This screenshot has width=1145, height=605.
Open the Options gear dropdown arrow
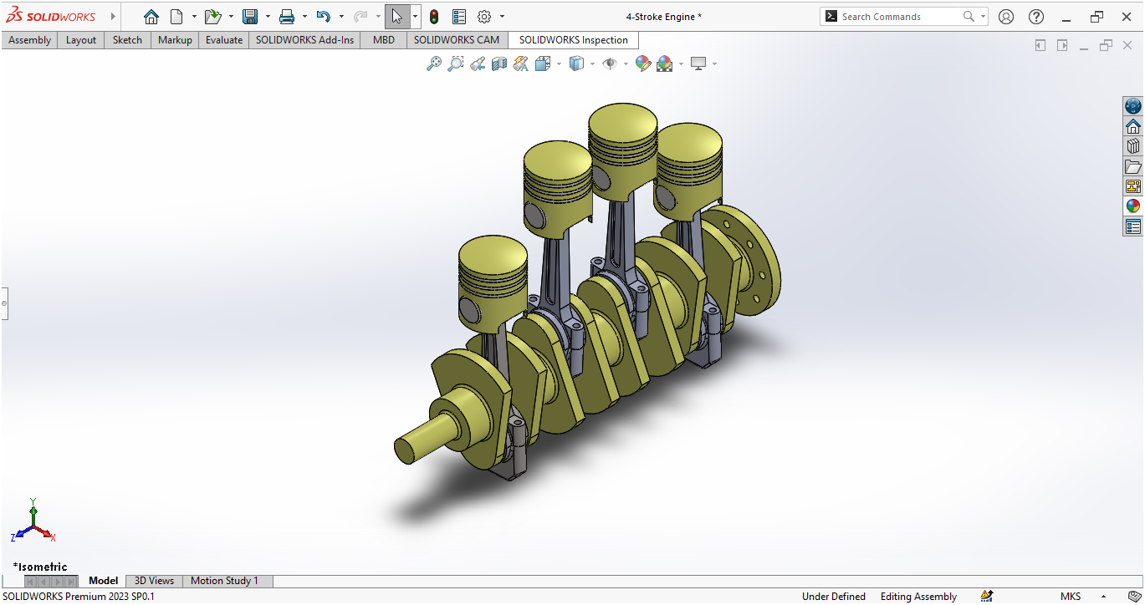(502, 17)
